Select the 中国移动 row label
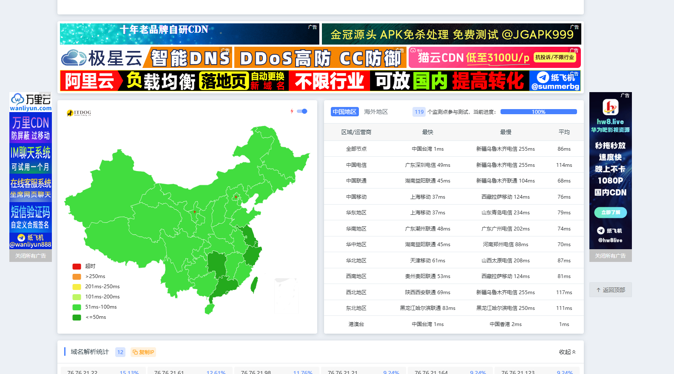The width and height of the screenshot is (674, 374). (x=356, y=197)
